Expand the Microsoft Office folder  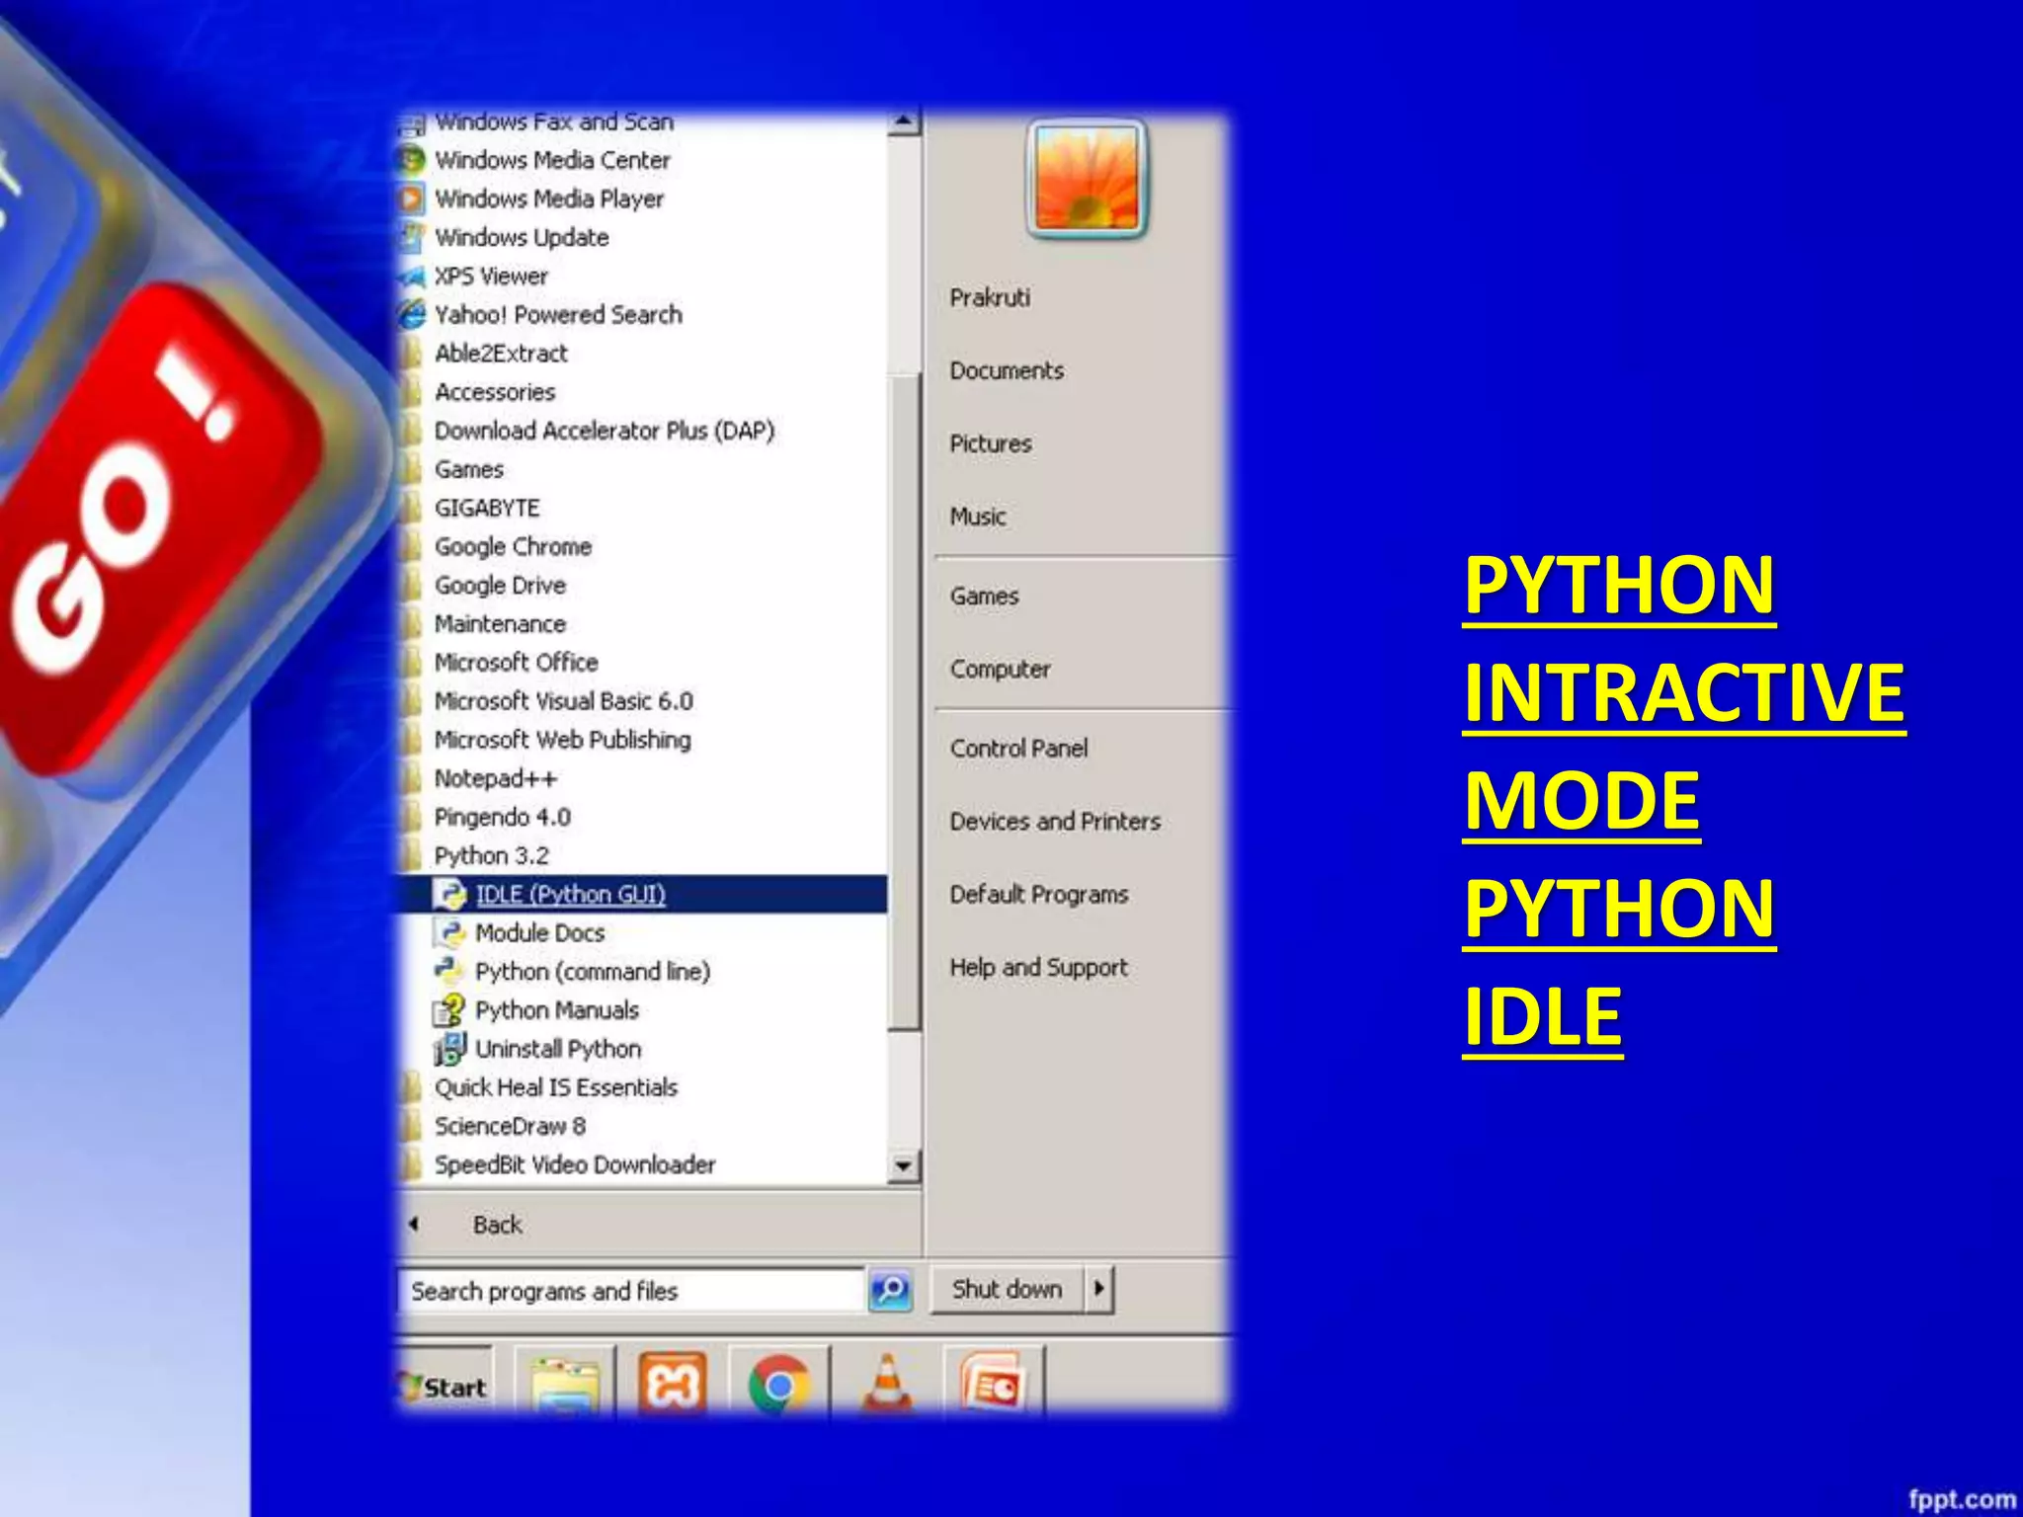coord(516,663)
